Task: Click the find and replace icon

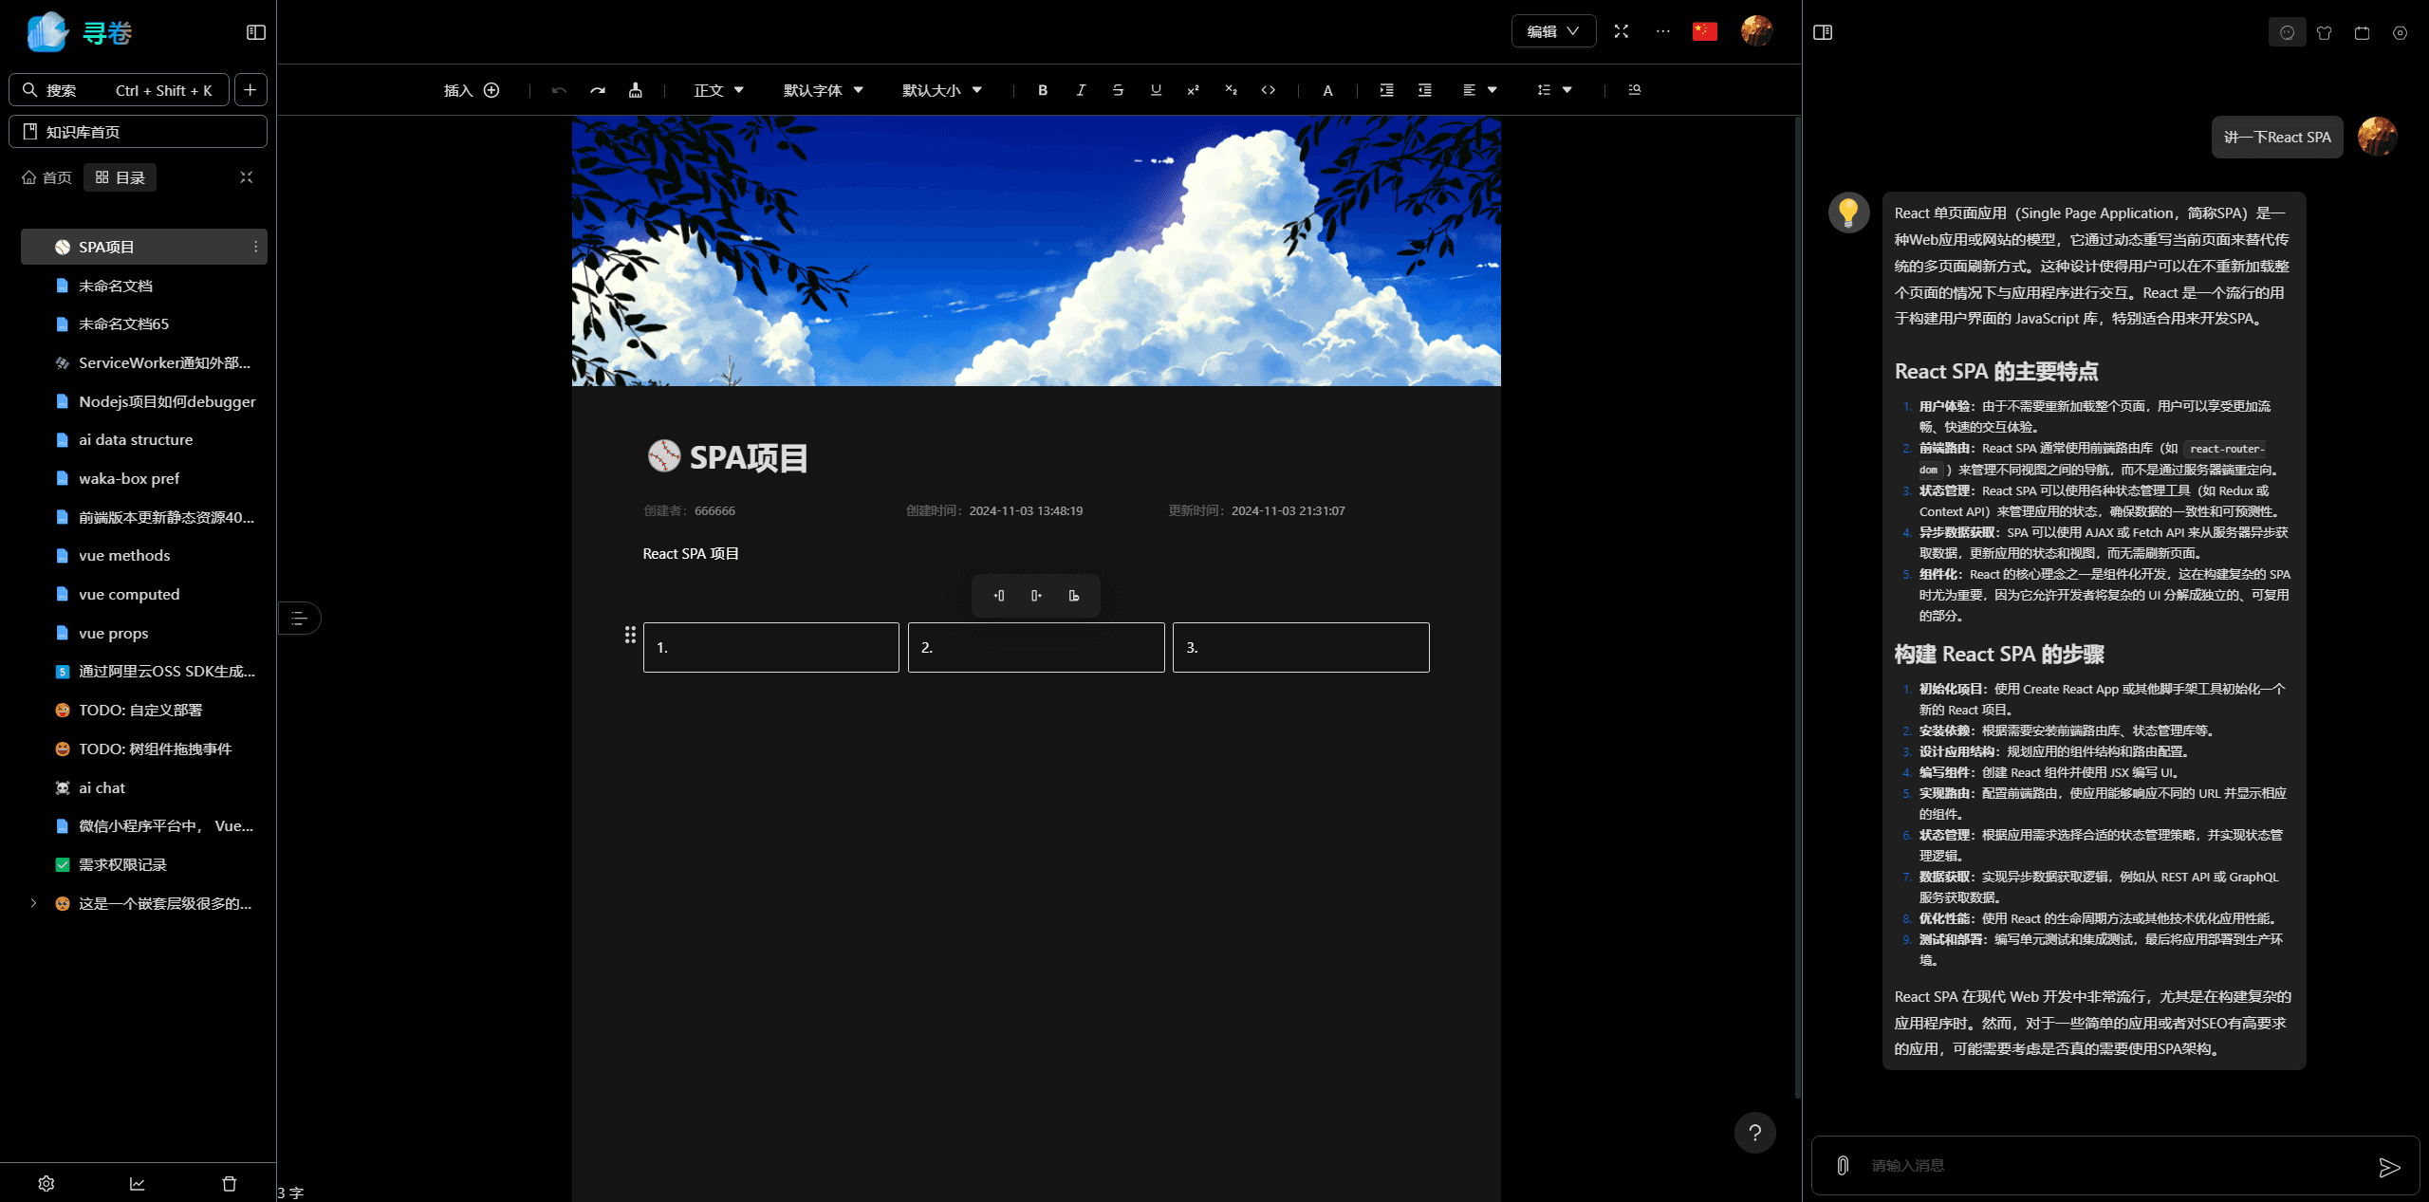Action: pyautogui.click(x=1634, y=90)
